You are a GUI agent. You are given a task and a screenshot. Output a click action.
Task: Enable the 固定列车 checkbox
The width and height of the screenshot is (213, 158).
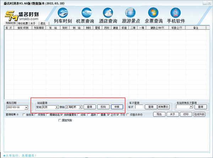(60, 120)
